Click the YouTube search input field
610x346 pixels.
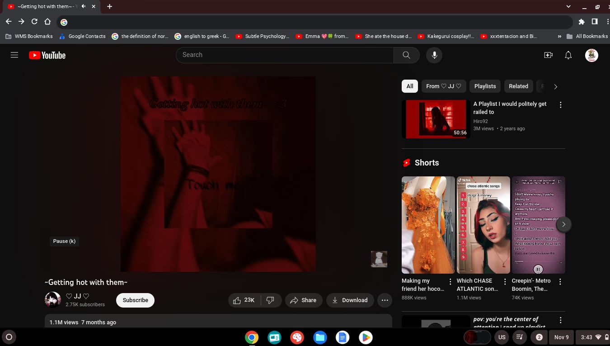[x=285, y=55]
